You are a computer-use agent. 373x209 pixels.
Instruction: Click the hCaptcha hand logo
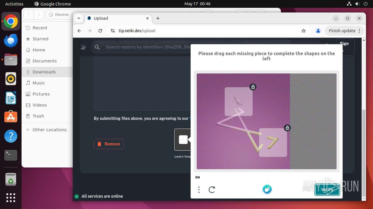tap(267, 189)
